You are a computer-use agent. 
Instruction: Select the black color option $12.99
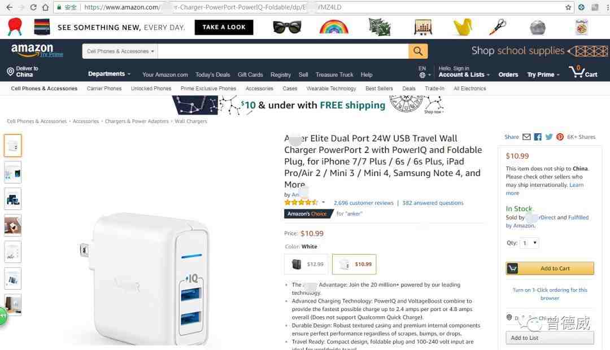[307, 264]
